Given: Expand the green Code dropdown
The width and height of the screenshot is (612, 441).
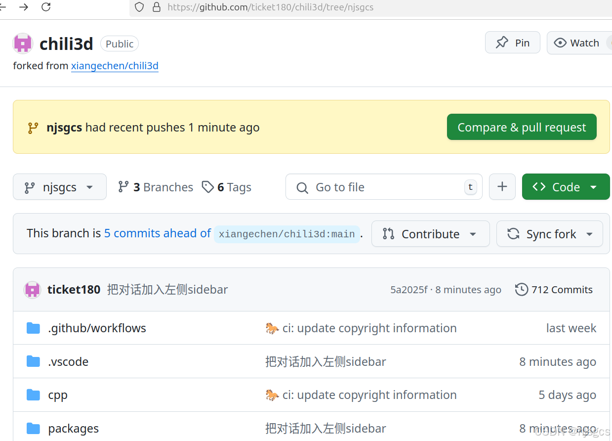Looking at the screenshot, I should 566,186.
